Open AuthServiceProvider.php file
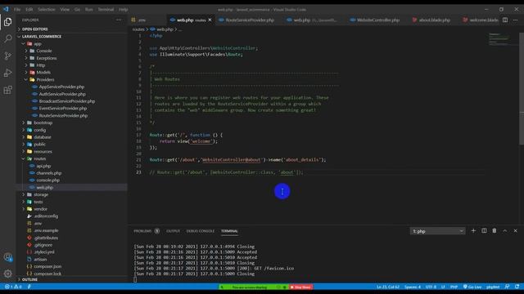Viewport: 524px width, 294px height. 62,94
